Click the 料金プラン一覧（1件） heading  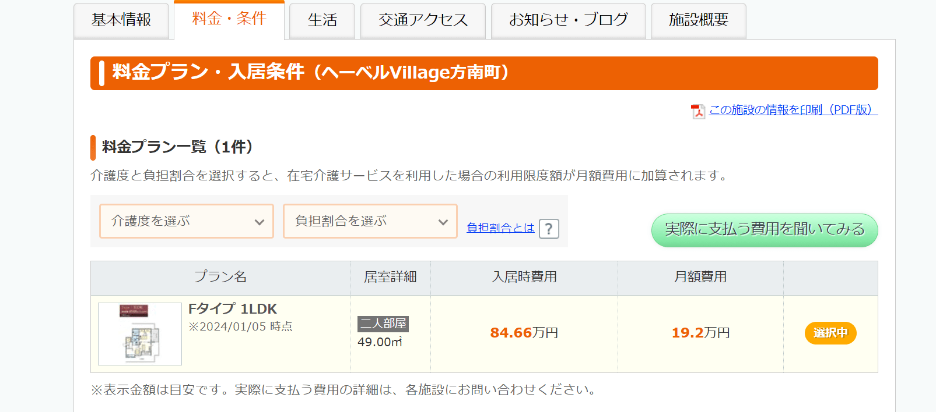pos(177,147)
